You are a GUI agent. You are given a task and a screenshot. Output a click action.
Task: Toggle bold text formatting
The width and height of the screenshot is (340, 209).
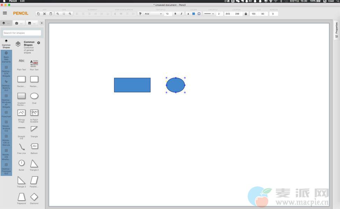pos(175,14)
